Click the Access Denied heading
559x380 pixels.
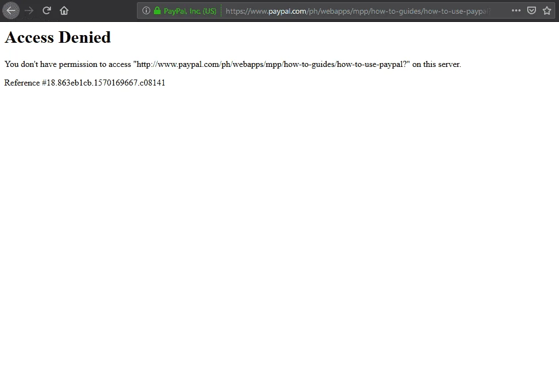58,37
